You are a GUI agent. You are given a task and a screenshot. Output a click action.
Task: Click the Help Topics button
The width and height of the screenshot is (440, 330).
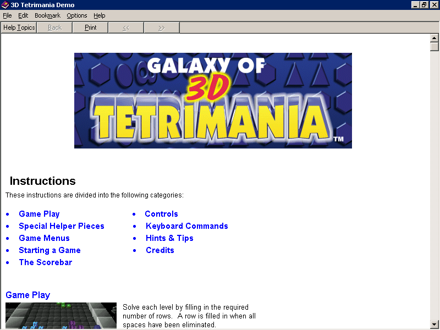click(x=19, y=28)
